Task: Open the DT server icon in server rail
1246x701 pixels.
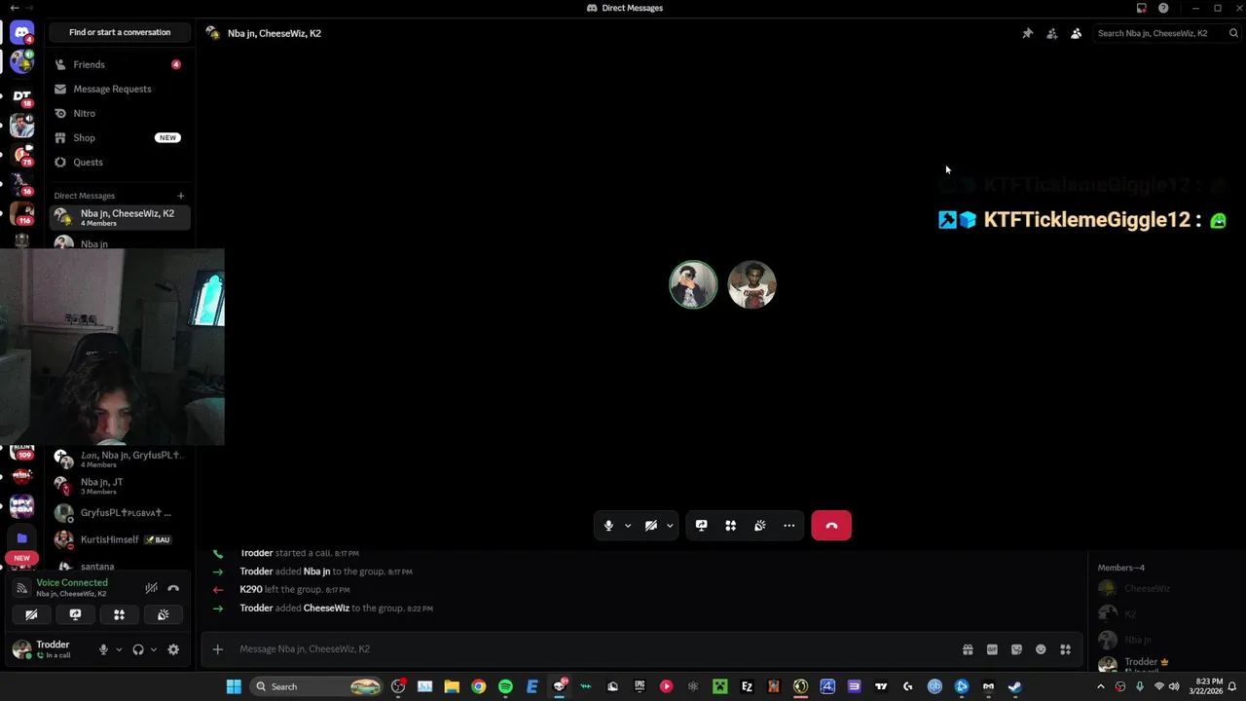Action: 21,95
